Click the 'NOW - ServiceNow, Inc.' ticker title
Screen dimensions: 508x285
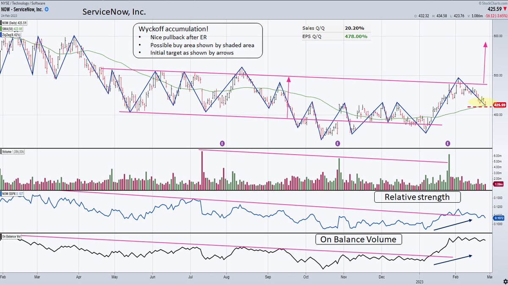(x=22, y=9)
